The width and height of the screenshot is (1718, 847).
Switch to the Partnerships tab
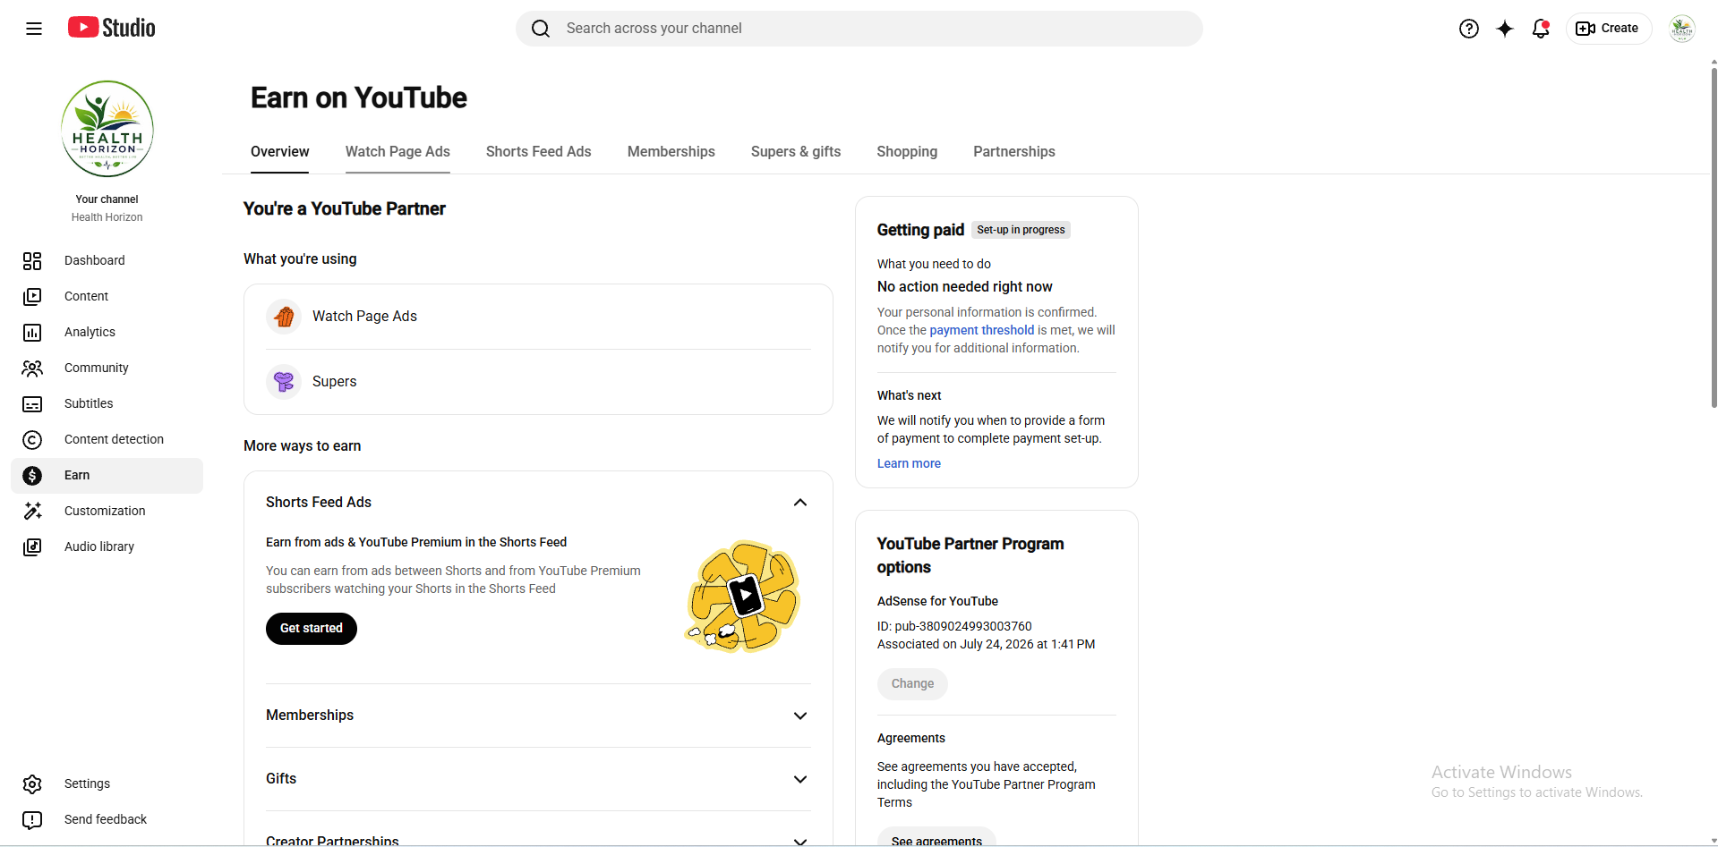click(x=1014, y=152)
